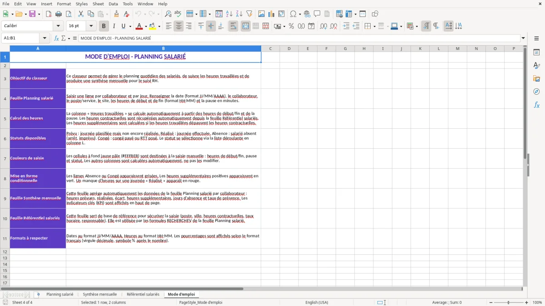Toggle Left-to-Right text direction
The image size is (545, 306).
tap(426, 26)
